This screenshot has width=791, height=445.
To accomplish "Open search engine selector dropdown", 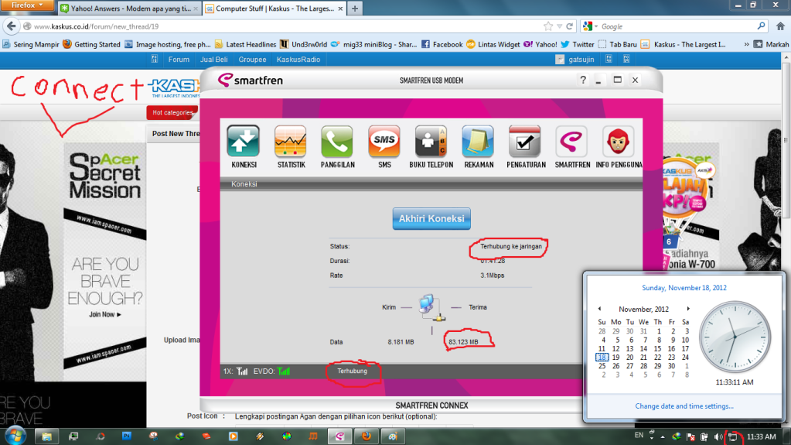I will coord(590,26).
